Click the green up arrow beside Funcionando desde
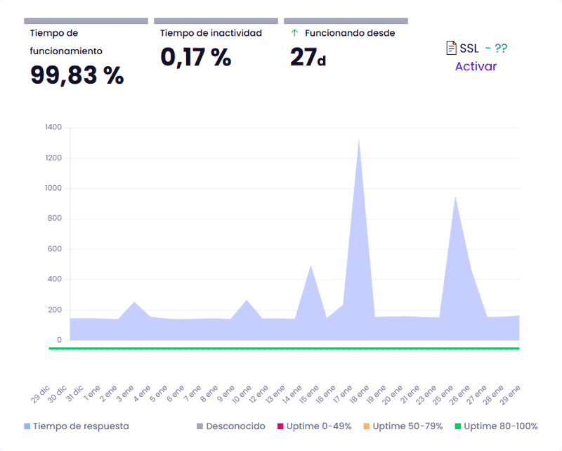The image size is (562, 451). [294, 33]
